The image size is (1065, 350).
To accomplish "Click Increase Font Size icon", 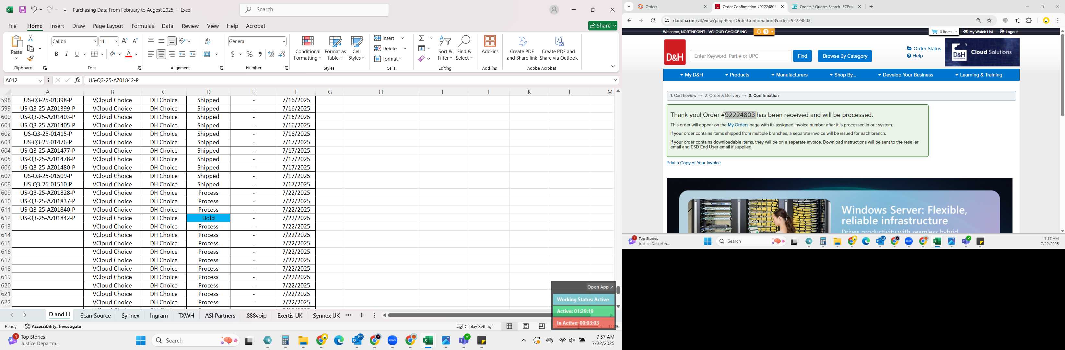I will [124, 41].
